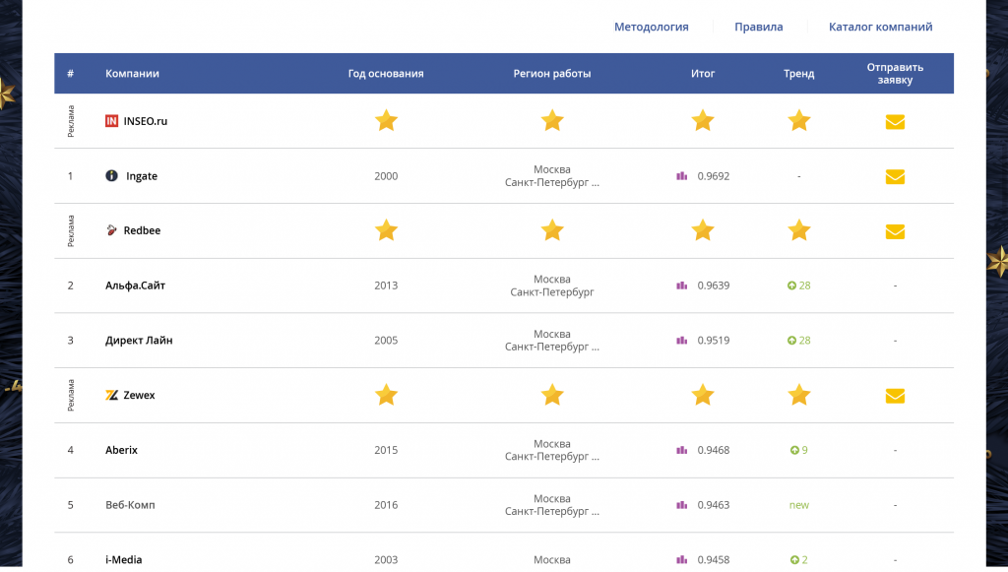Click the score 0.9468 for Aberix
The image size is (1008, 572).
714,450
